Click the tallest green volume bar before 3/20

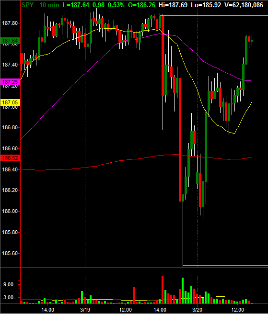coord(183,291)
